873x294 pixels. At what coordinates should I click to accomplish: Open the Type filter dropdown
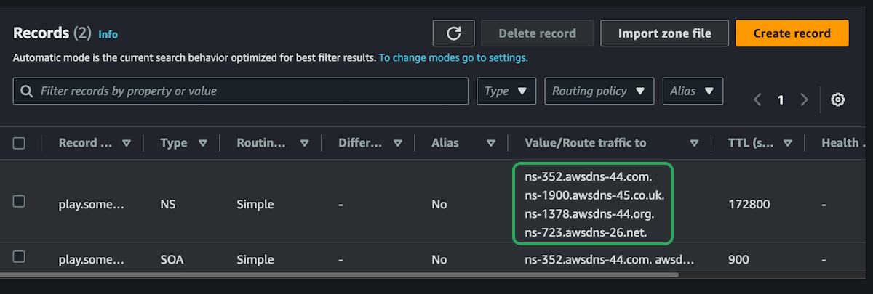click(x=506, y=91)
